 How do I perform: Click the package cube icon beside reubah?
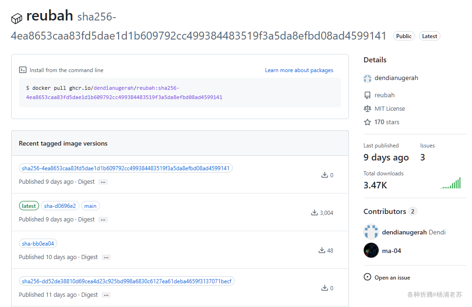[17, 18]
